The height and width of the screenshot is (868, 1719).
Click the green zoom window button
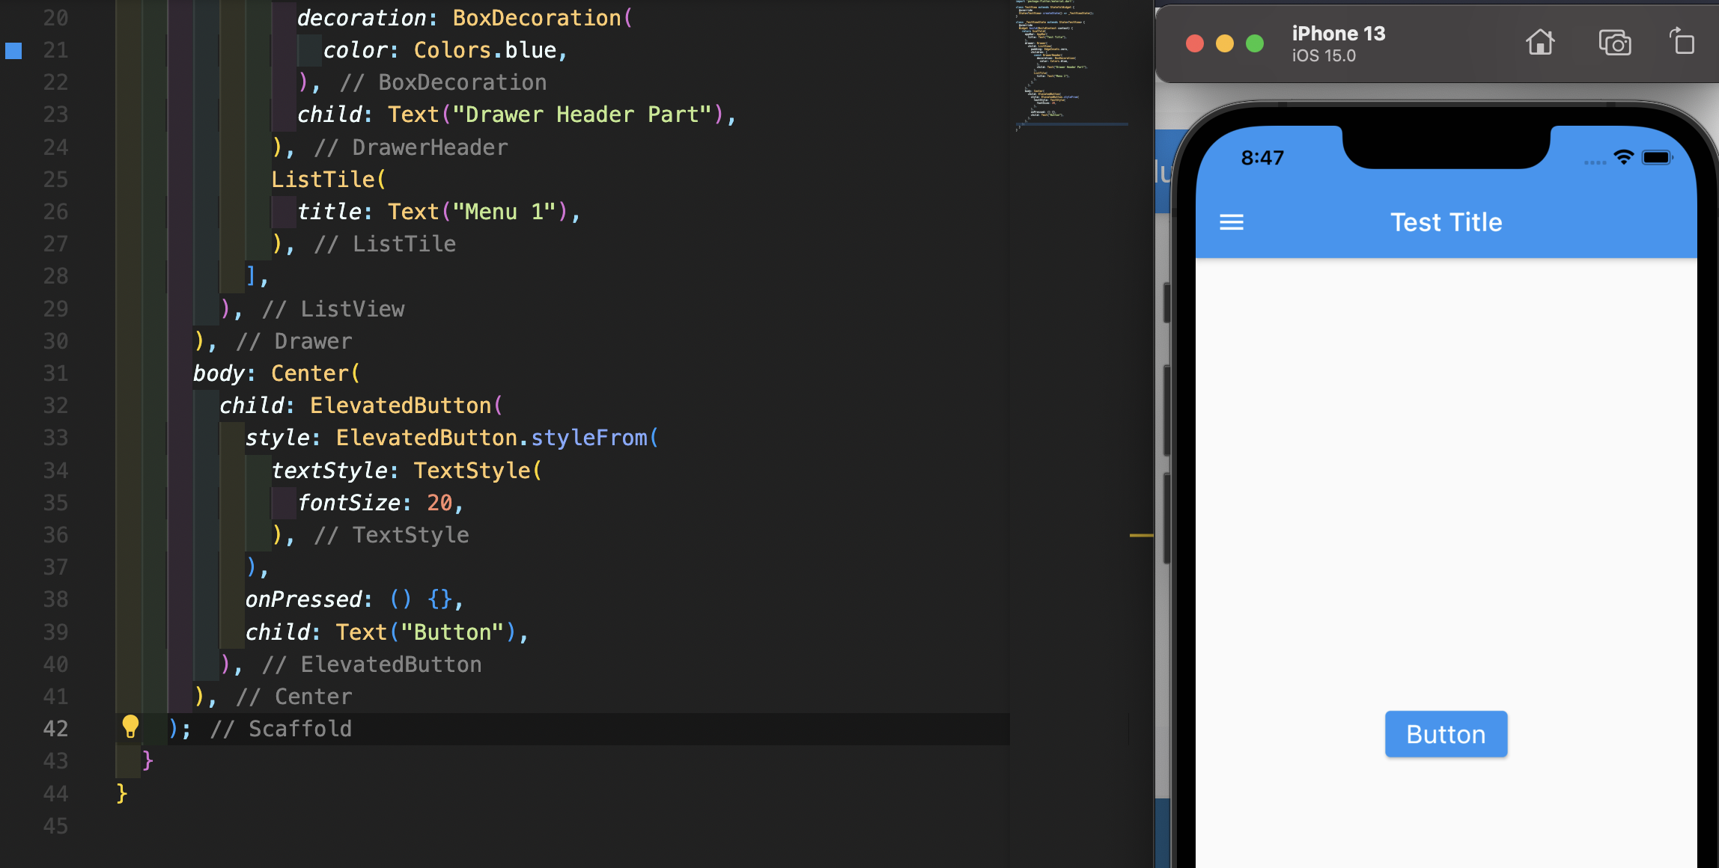tap(1255, 43)
